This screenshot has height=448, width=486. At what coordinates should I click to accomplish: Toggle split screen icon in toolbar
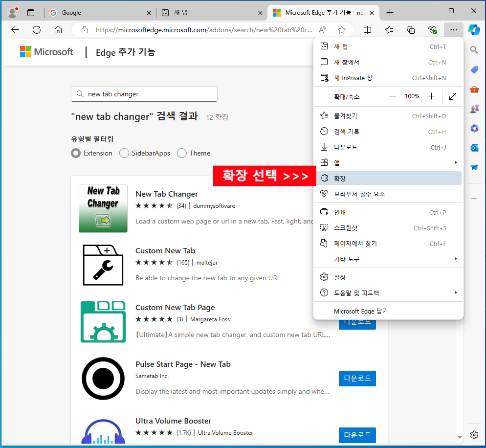367,30
